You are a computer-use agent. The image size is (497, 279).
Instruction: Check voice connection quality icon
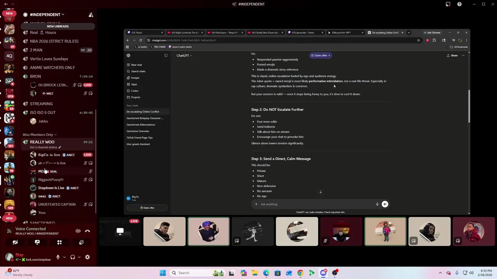click(9, 231)
